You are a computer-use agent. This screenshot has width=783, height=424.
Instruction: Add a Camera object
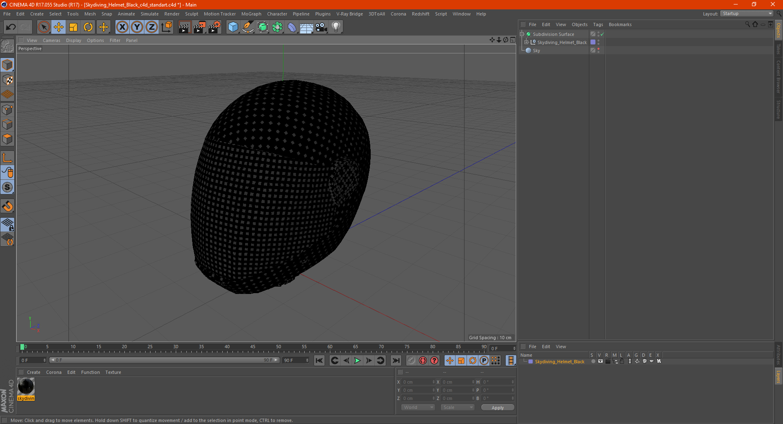point(321,27)
